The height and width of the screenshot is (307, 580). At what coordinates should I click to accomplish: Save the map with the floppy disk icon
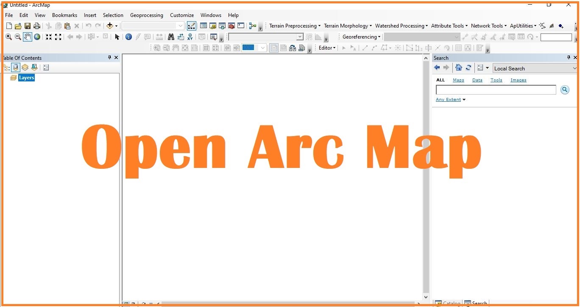(28, 26)
